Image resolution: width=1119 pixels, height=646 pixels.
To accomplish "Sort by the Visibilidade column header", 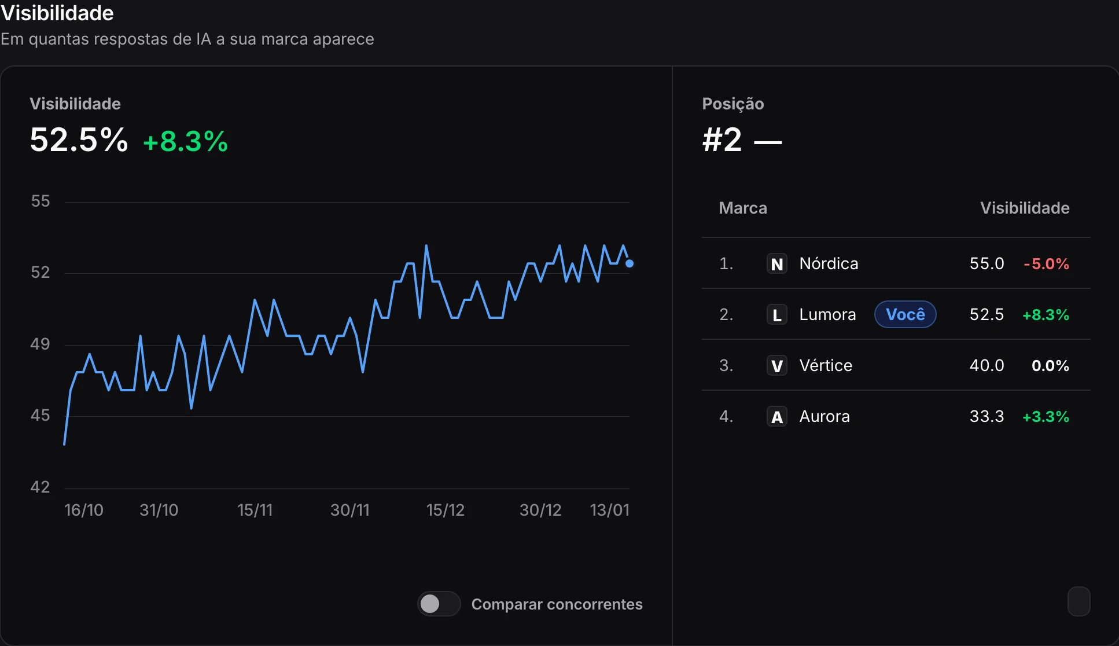I will [x=1025, y=208].
